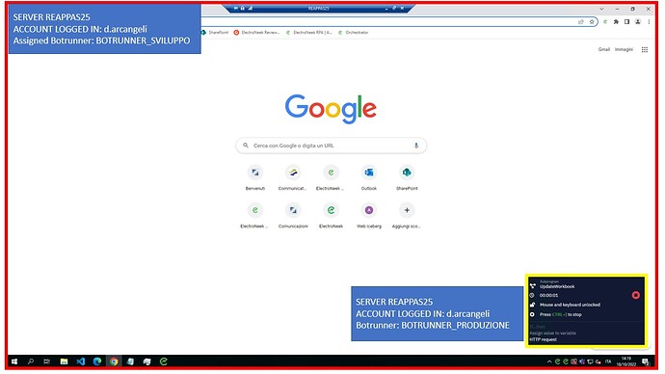Image resolution: width=665 pixels, height=374 pixels.
Task: Open File Explorer from the taskbar
Action: (64, 361)
